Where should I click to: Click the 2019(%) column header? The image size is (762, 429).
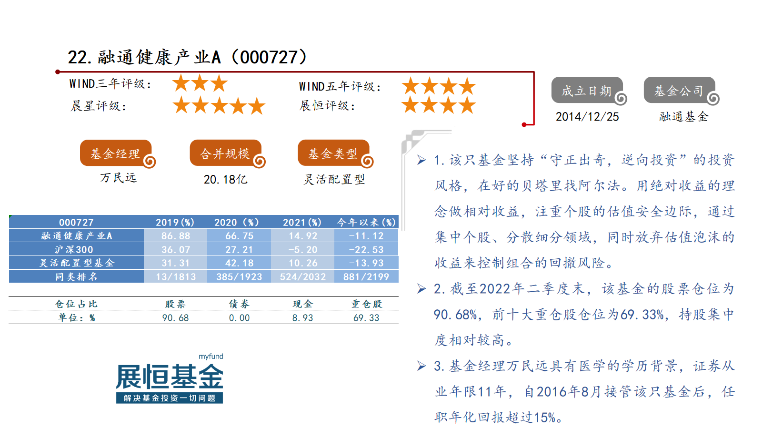pyautogui.click(x=175, y=223)
